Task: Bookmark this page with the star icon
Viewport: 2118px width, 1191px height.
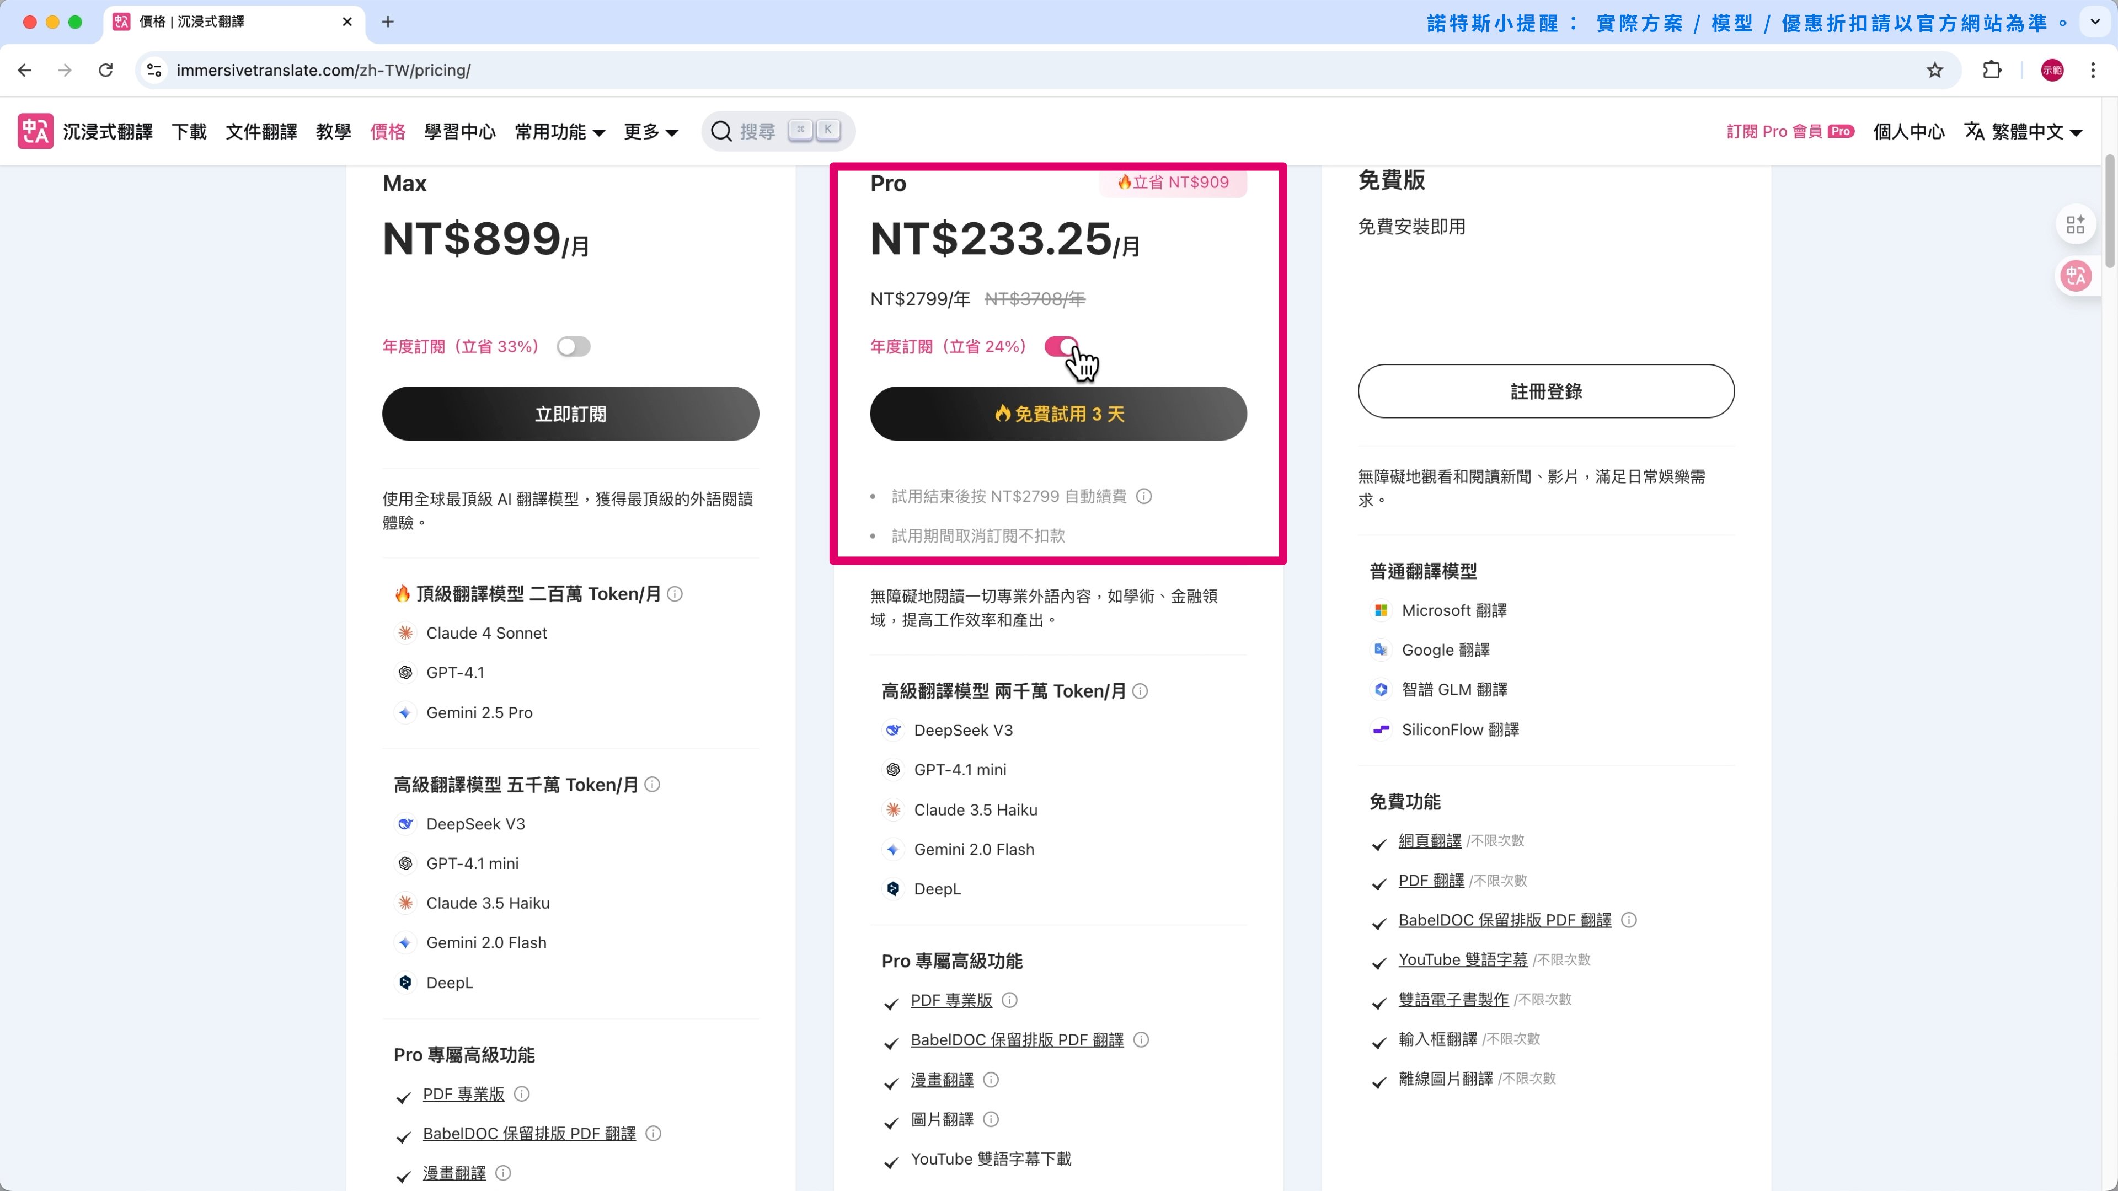Action: pos(1935,71)
